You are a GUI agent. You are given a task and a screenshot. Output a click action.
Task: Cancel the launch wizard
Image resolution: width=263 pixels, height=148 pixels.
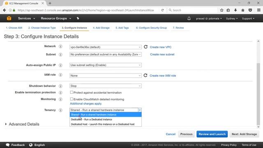pyautogui.click(x=171, y=134)
